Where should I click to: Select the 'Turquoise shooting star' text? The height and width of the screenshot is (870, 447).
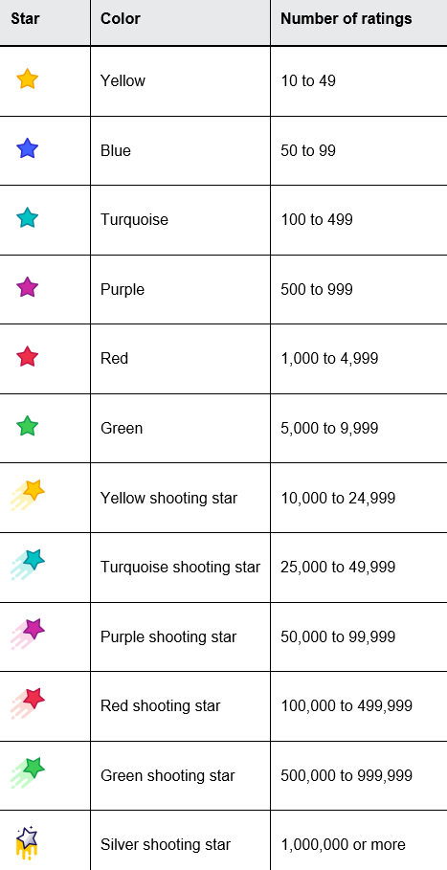pos(180,567)
